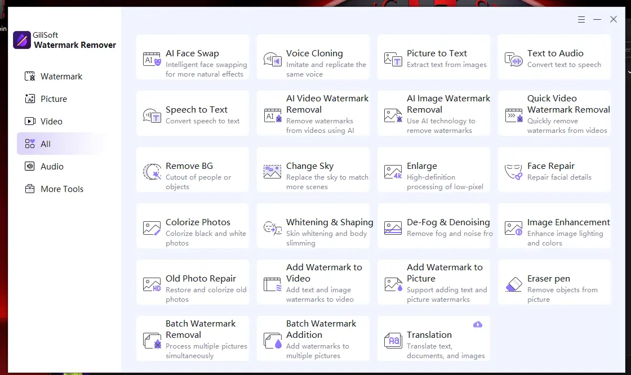
Task: Minimize the Watermark Remover window
Action: click(x=597, y=19)
